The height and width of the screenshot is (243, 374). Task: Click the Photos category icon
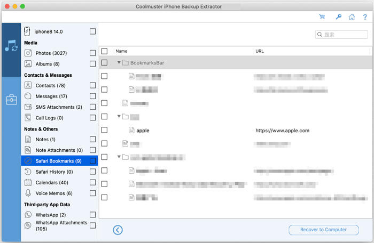click(x=28, y=53)
